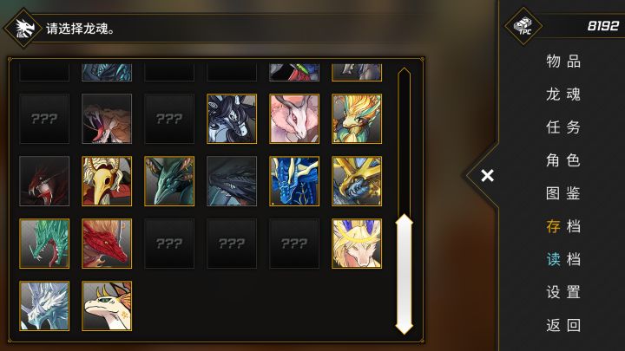Choose the white ice dragon soul
Viewport: 625px width, 351px height.
(x=44, y=306)
